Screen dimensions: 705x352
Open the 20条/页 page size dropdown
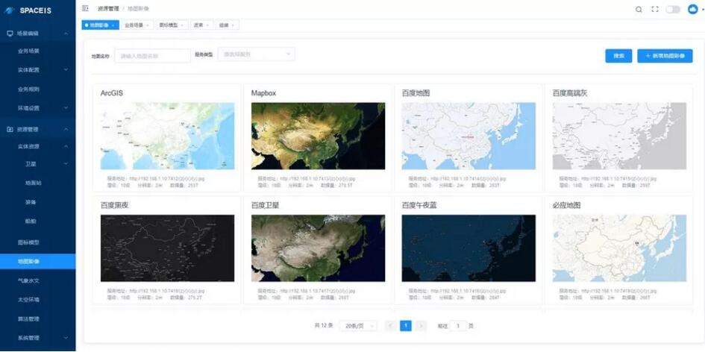(x=358, y=326)
